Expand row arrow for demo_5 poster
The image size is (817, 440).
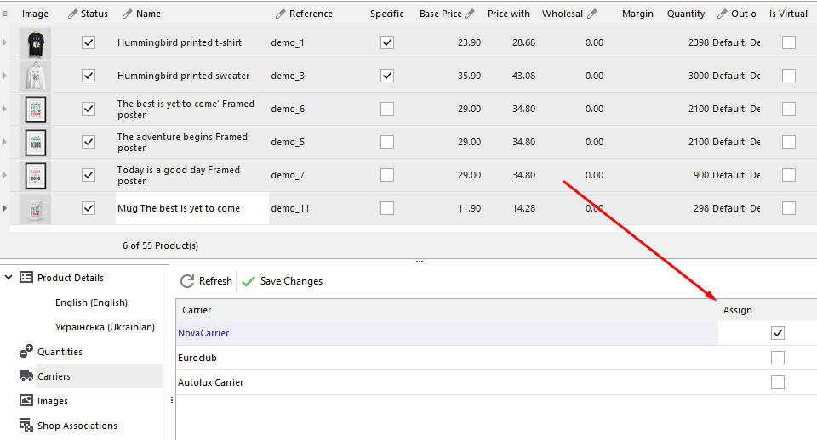pyautogui.click(x=5, y=142)
